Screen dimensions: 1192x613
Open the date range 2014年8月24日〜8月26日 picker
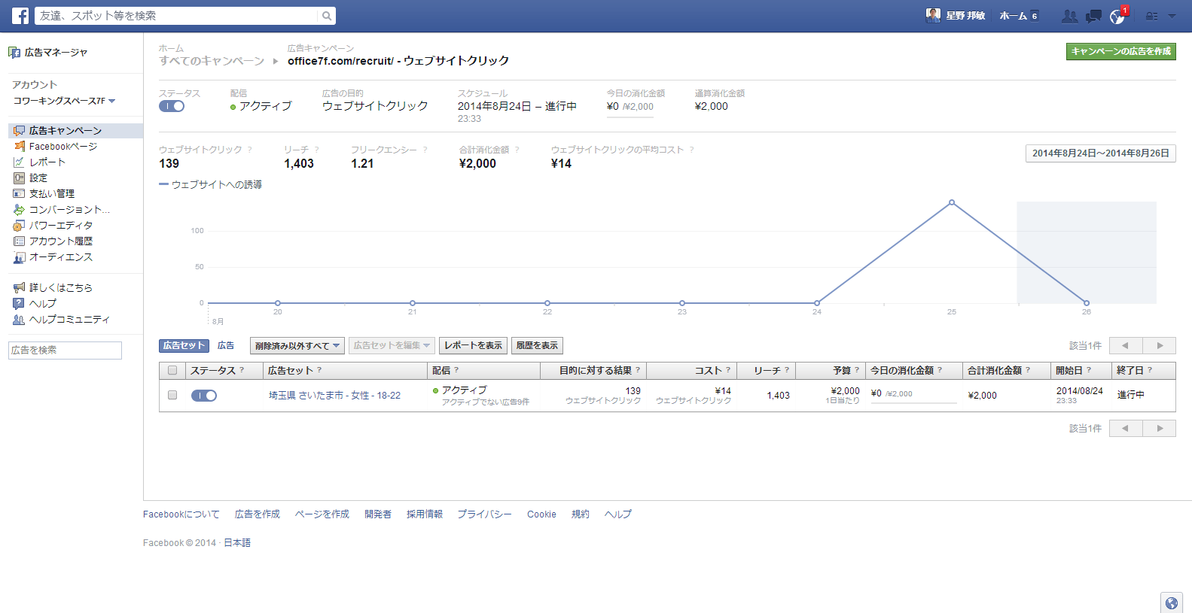1100,153
